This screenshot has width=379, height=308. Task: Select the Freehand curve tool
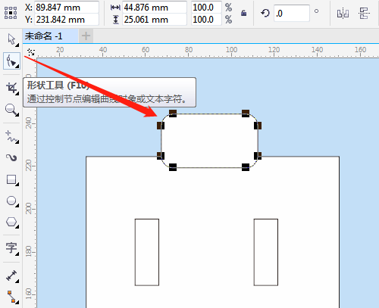(x=11, y=136)
